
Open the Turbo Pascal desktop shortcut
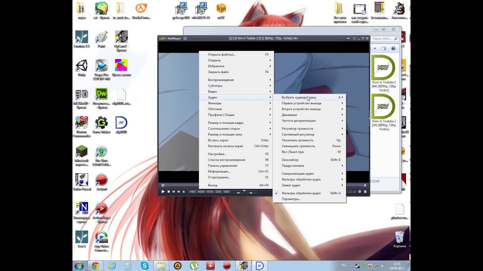tap(82, 182)
